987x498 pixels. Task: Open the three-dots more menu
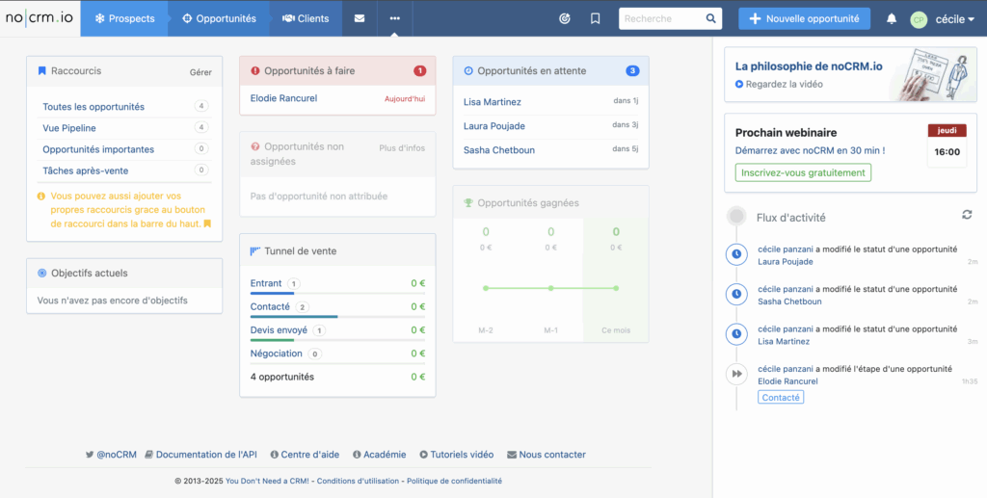click(394, 18)
